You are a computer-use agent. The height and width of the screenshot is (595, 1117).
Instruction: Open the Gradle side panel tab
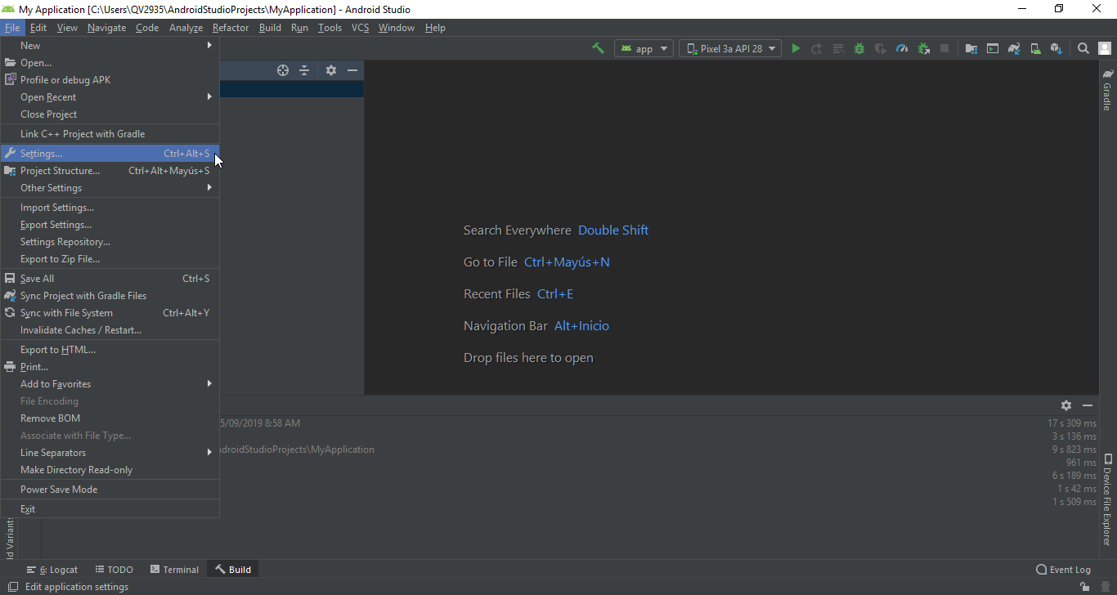[x=1107, y=90]
